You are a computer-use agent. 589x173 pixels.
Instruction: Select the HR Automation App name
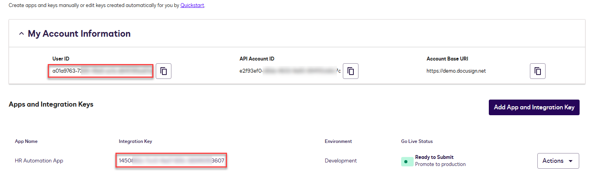(x=39, y=161)
